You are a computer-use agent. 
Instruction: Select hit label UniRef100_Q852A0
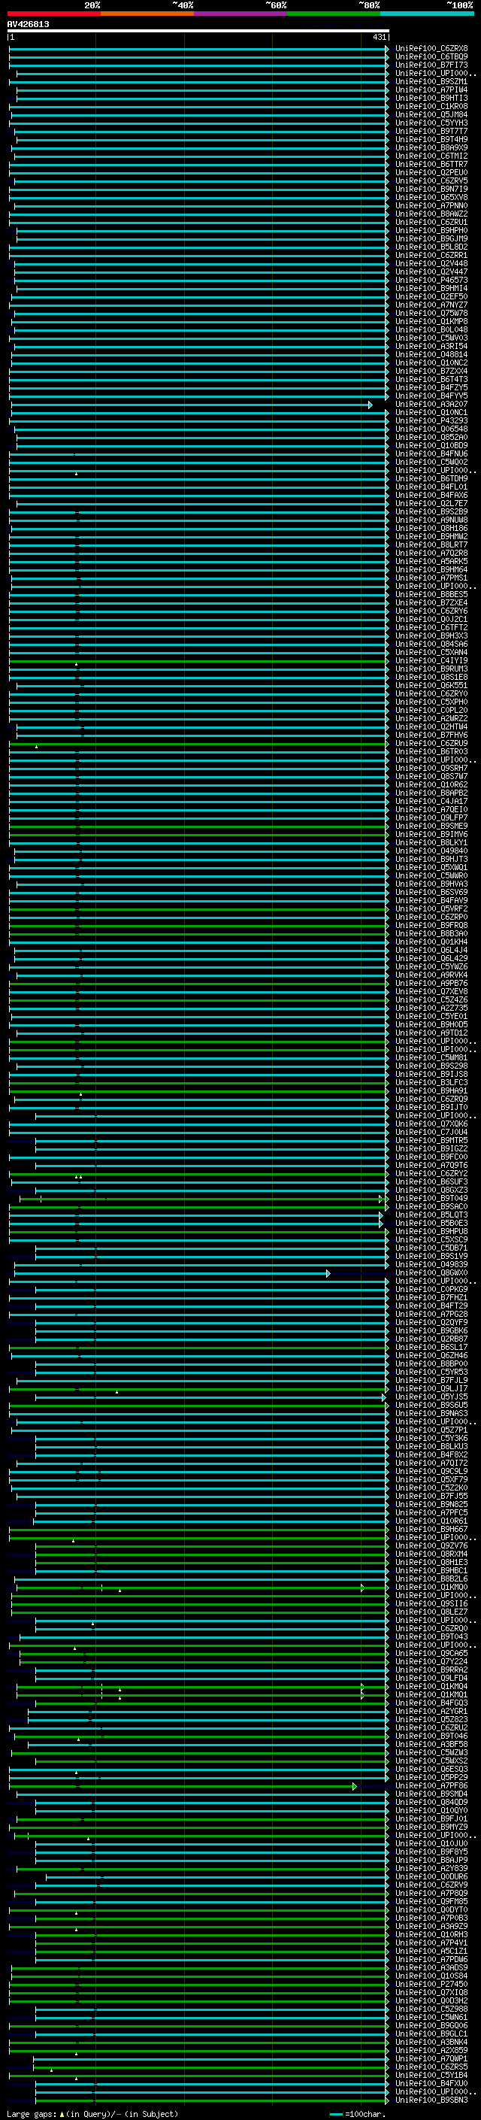[x=431, y=437]
